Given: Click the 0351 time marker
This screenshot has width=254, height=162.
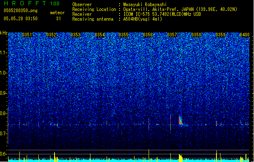Looking at the screenshot, I should click(x=27, y=35).
